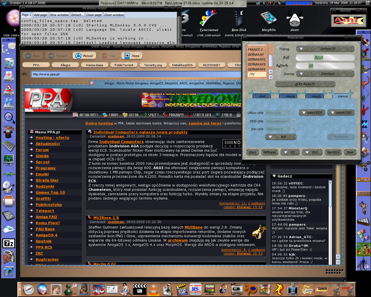Open the printer icon in left panel
Viewport: 371px width, 297px height.
9,201
